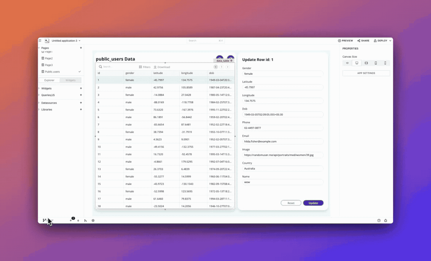
Task: Go to next table page arrow
Action: 227,67
